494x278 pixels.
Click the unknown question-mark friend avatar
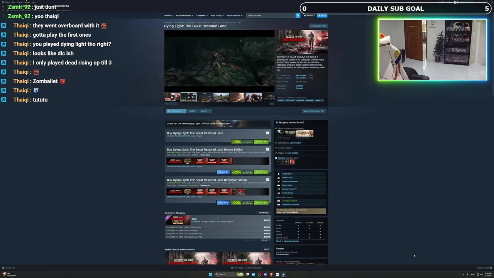(286, 162)
